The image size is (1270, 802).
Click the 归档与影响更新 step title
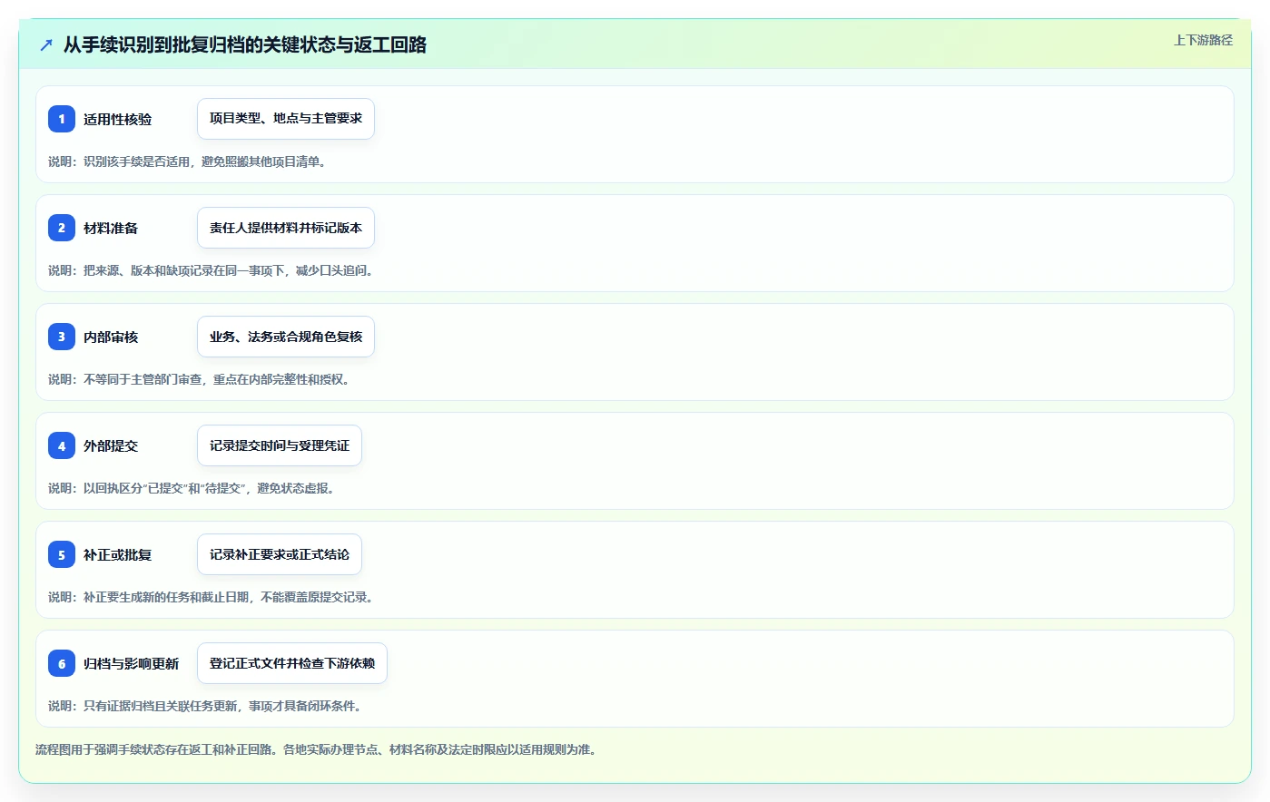coord(132,664)
